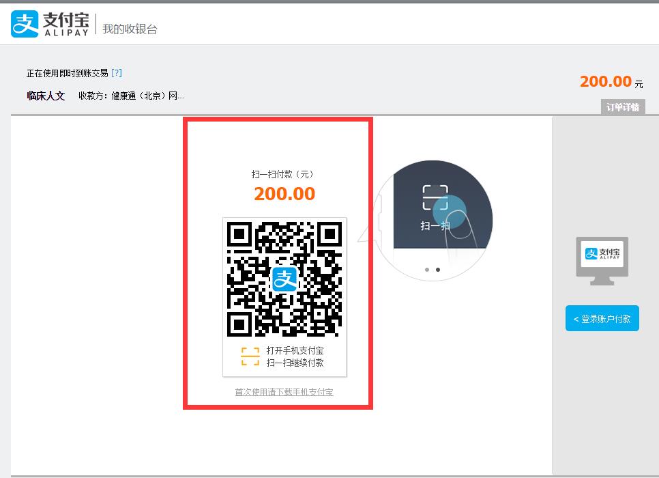Click the orange 200.00 amount above the QR code
Viewport: 659px width, 478px height.
(x=284, y=194)
